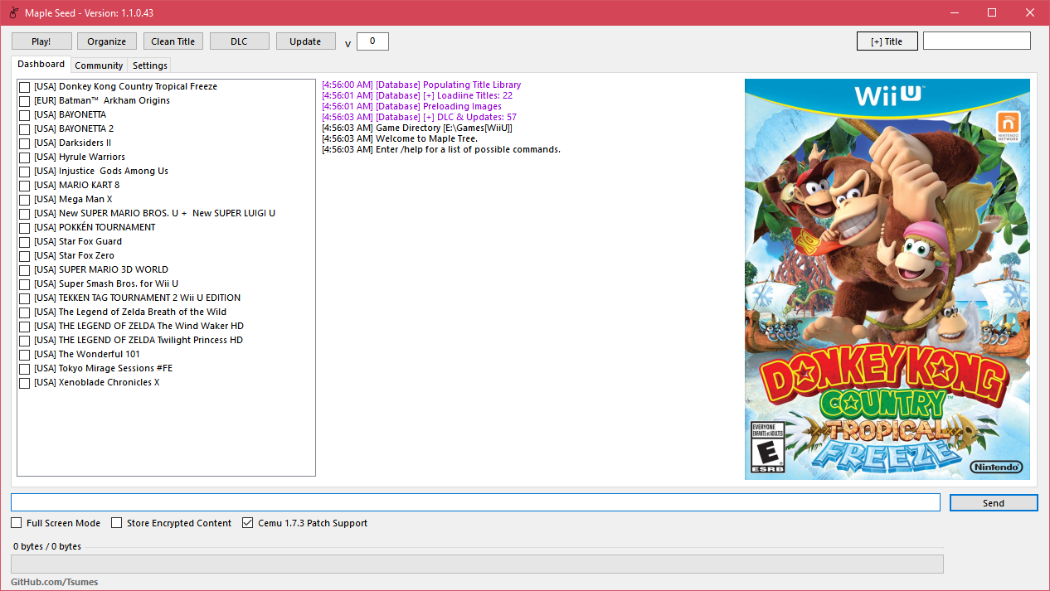
Task: Select The Wonderful 101 title
Action: [x=87, y=355]
